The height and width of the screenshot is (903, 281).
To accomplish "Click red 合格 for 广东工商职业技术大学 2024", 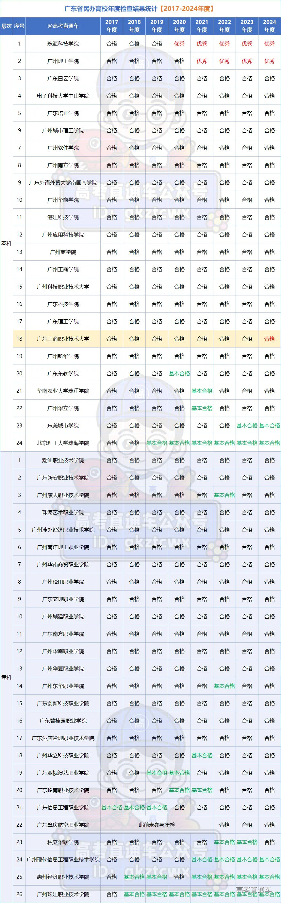I will click(270, 339).
